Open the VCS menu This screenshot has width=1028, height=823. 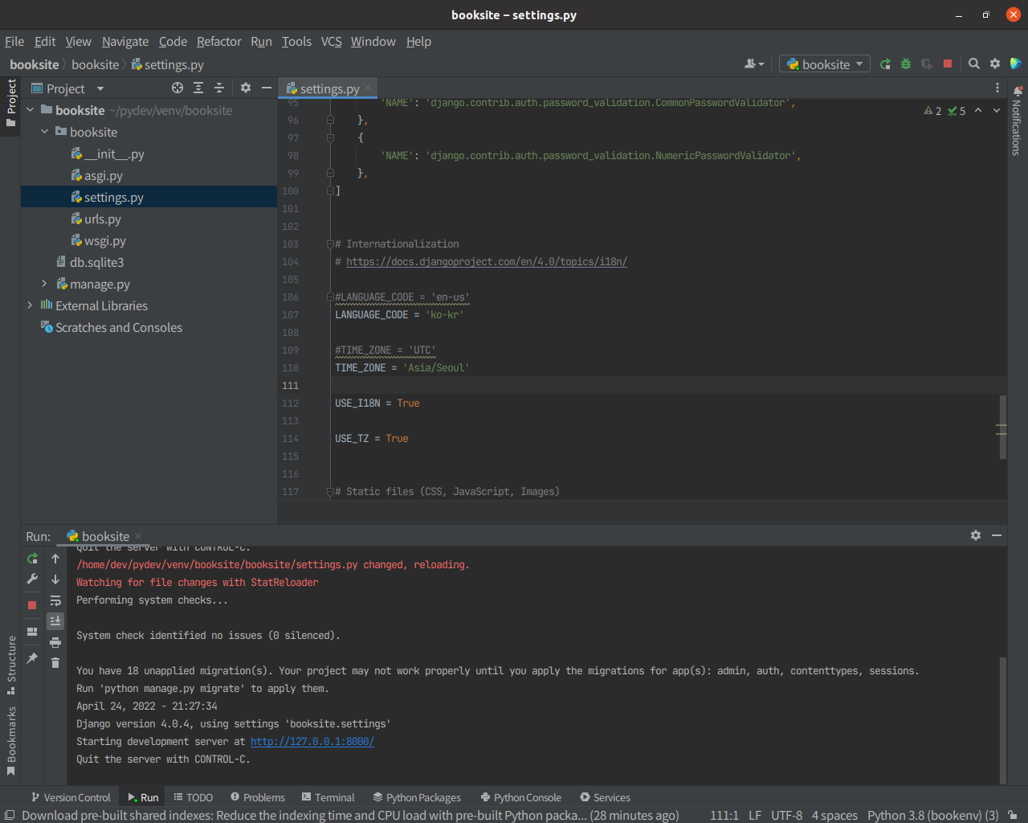(332, 42)
